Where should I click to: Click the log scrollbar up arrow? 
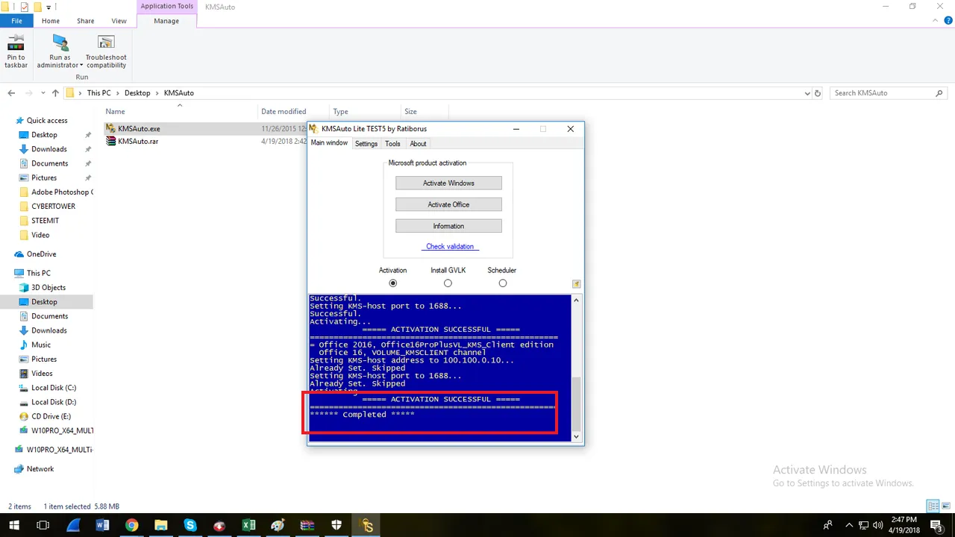click(x=576, y=300)
